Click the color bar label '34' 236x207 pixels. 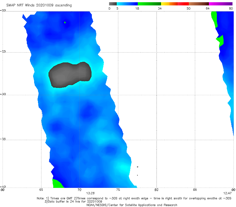pyautogui.click(x=160, y=8)
